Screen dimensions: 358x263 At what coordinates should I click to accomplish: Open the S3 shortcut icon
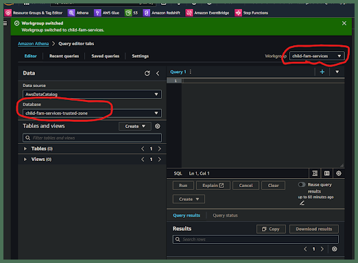pyautogui.click(x=128, y=13)
